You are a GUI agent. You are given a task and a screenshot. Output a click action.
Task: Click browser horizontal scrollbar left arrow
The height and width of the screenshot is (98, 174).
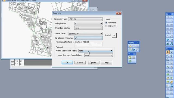[12, 67]
